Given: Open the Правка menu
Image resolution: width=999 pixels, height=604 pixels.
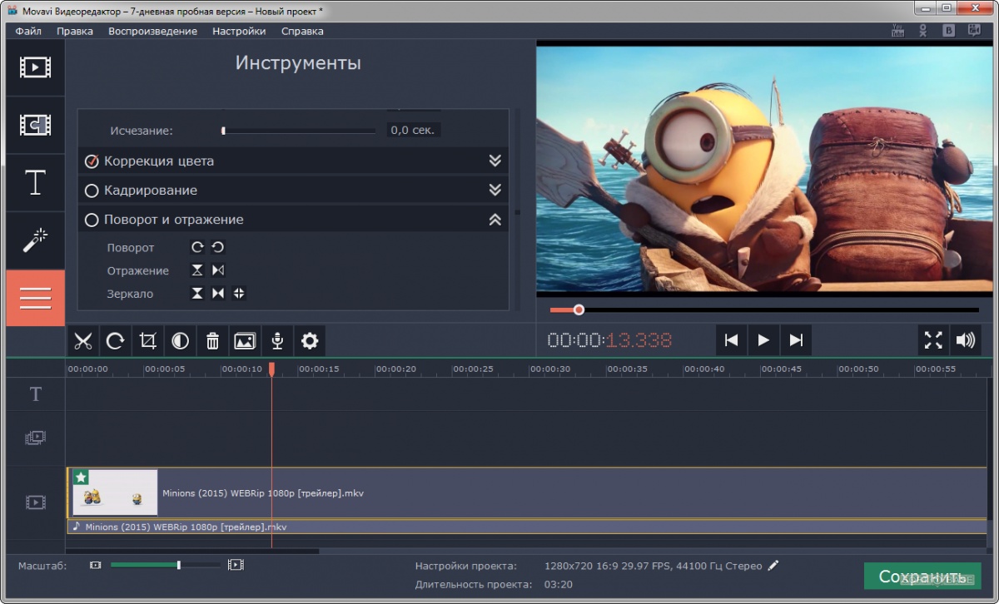Looking at the screenshot, I should [x=75, y=31].
